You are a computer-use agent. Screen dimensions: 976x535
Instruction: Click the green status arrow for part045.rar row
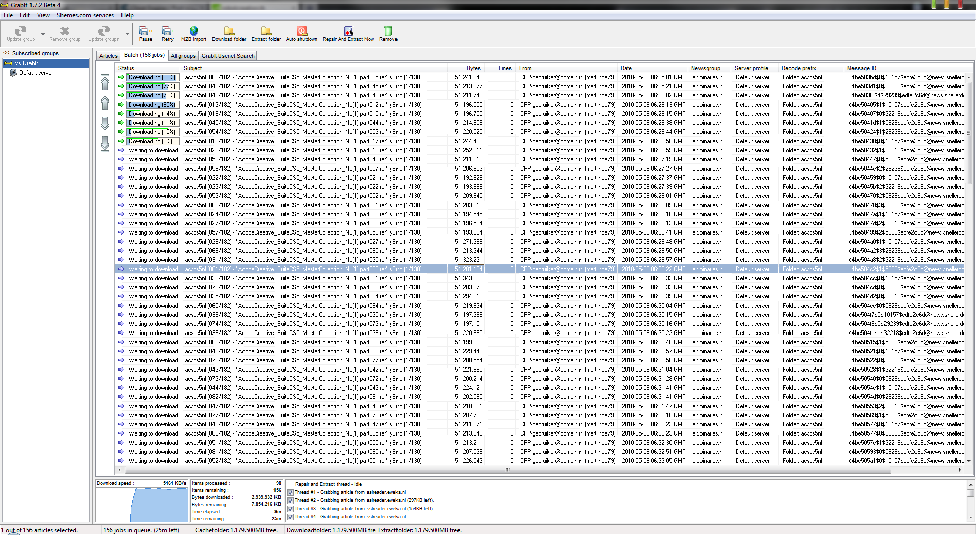click(x=121, y=86)
